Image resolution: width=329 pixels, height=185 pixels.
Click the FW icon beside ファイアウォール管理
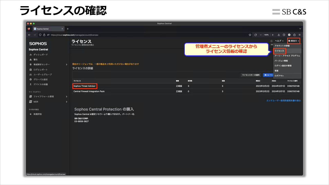click(31, 97)
